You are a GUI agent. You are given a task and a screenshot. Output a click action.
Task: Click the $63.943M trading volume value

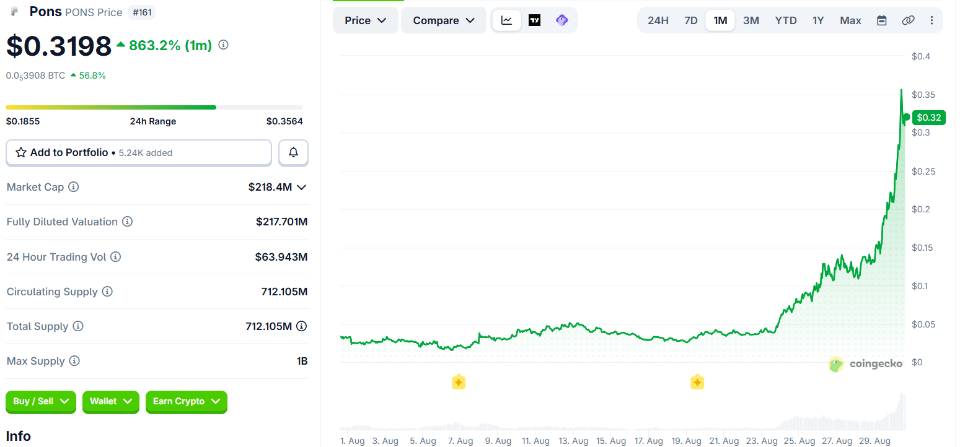tap(281, 257)
